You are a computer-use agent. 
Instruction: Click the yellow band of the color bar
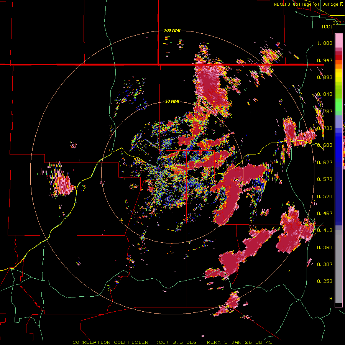coord(338,75)
